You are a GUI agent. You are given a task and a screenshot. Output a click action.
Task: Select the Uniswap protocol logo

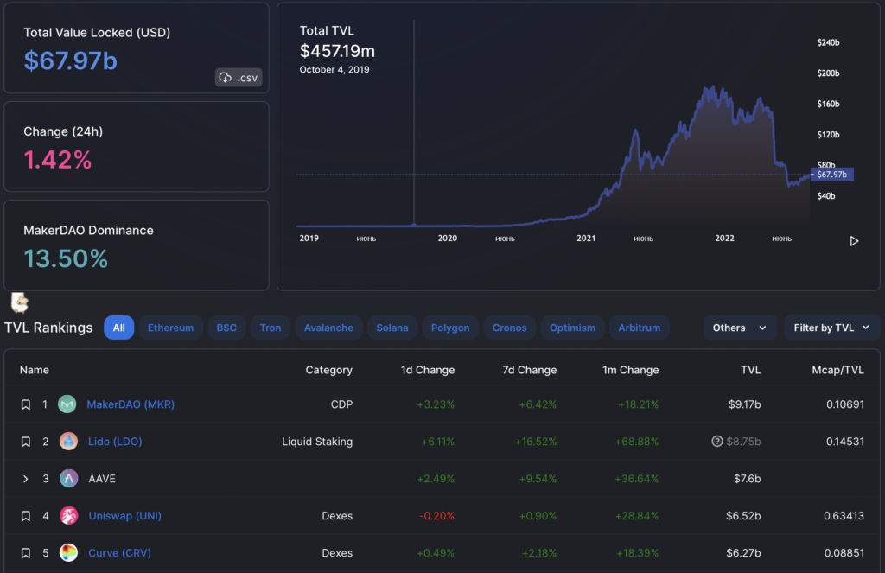pos(67,515)
